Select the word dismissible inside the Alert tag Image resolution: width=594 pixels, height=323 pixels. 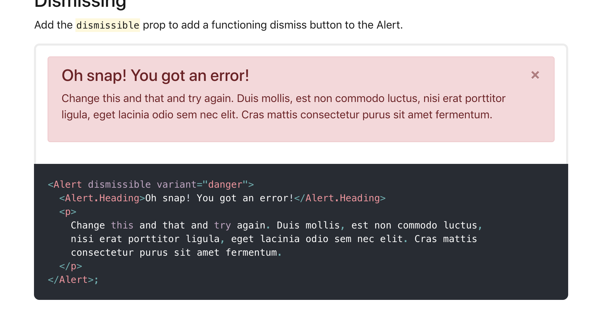(x=119, y=184)
